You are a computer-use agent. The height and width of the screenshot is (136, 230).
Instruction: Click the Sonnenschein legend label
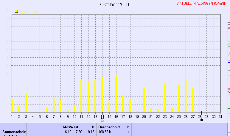(x=29, y=11)
